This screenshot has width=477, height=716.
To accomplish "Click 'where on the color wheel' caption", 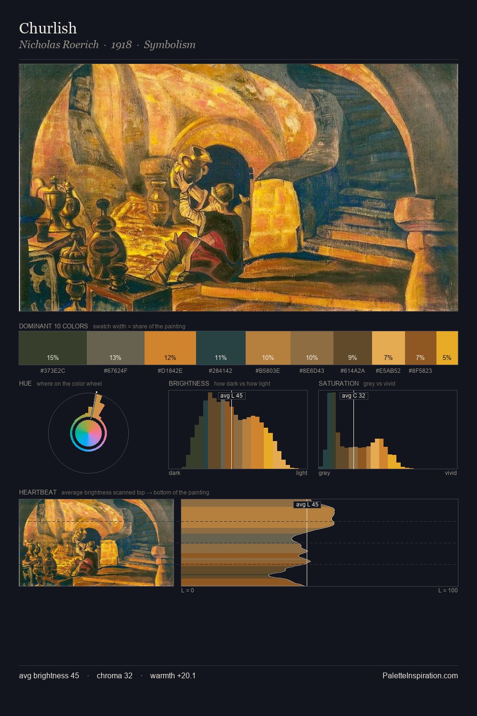I will click(x=69, y=384).
